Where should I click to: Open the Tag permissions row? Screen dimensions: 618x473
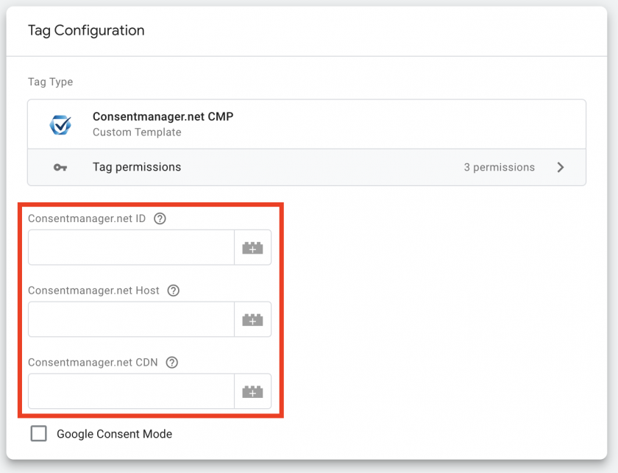[x=307, y=167]
